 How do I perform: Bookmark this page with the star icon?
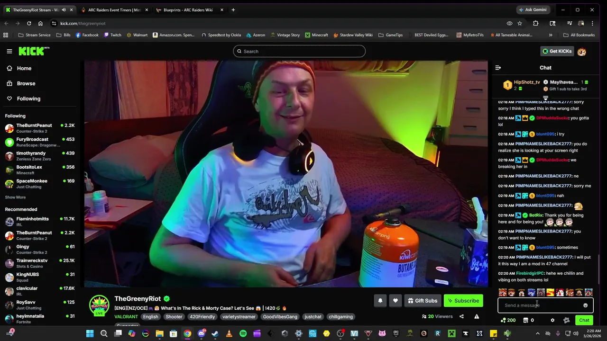[x=520, y=23]
